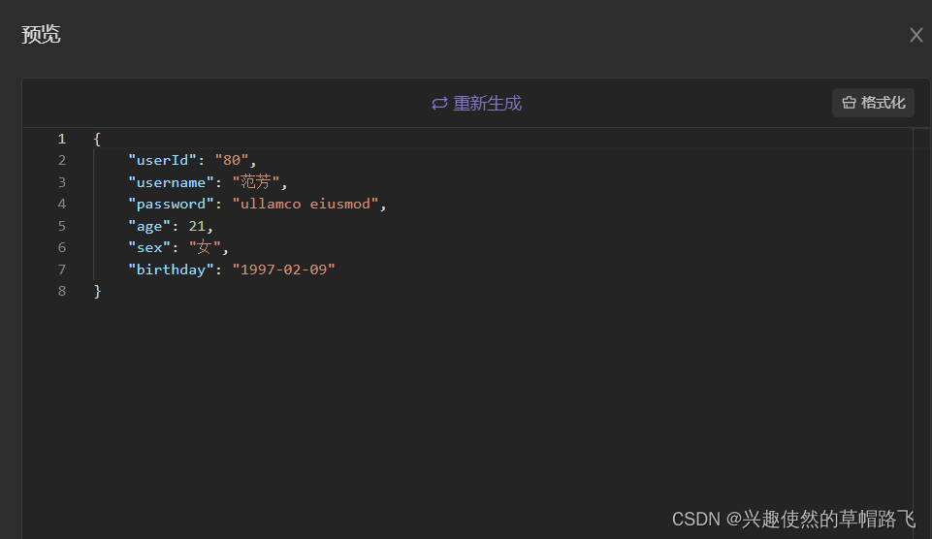Viewport: 932px width, 539px height.
Task: Click the regenerate refresh icon
Action: (x=439, y=104)
